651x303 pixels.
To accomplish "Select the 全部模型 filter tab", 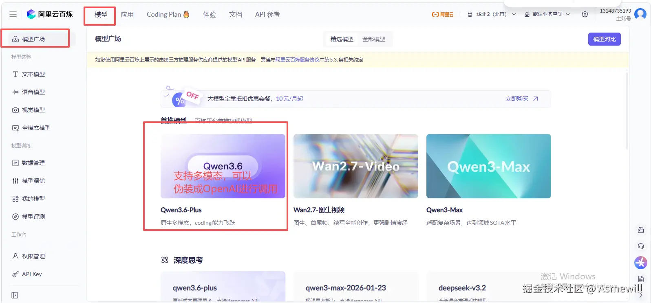I will tap(374, 39).
